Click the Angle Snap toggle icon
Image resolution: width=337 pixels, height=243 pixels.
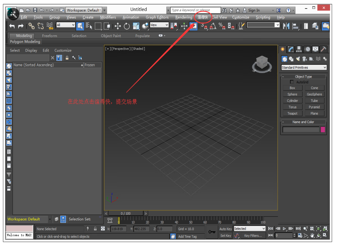coord(213,26)
